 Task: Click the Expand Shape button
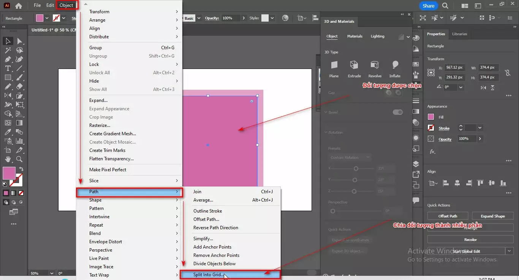(x=492, y=216)
